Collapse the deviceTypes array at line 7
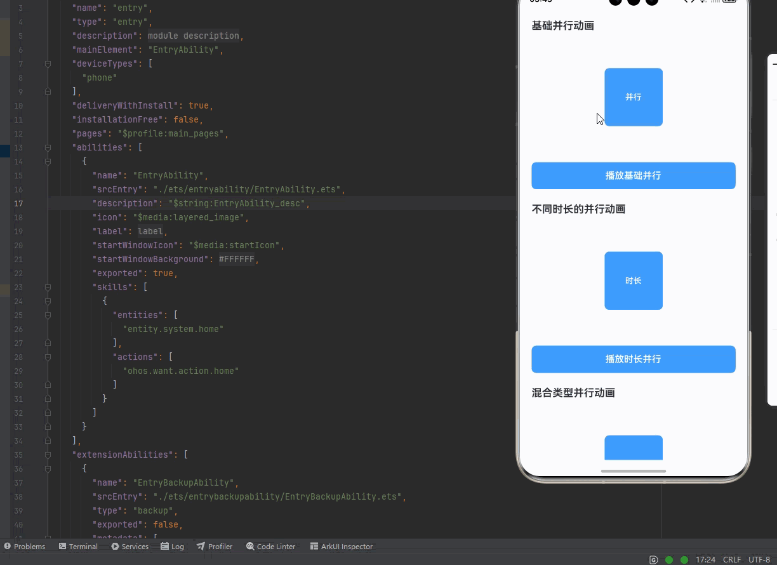The width and height of the screenshot is (777, 565). pyautogui.click(x=48, y=63)
